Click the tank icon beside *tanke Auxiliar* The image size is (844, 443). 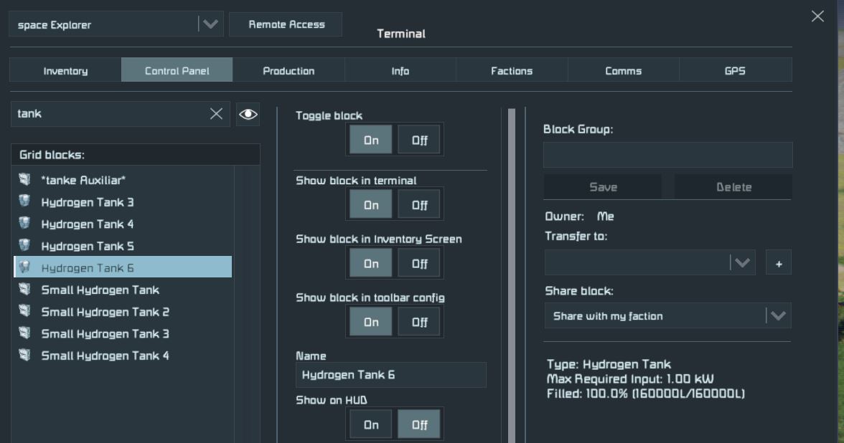click(x=25, y=180)
